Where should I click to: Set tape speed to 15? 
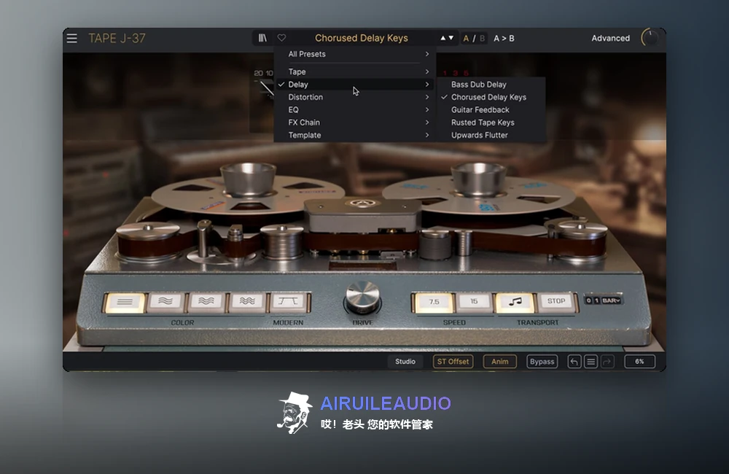(474, 301)
